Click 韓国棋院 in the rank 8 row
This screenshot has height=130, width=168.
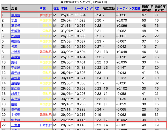(x=46, y=52)
